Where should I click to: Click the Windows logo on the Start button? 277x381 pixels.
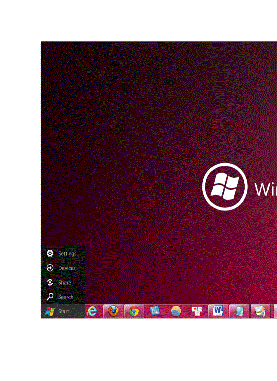[51, 311]
